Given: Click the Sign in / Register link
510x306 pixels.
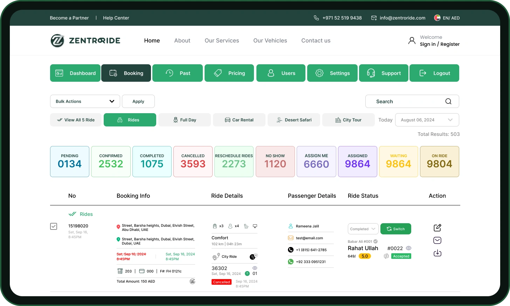Looking at the screenshot, I should tap(440, 44).
